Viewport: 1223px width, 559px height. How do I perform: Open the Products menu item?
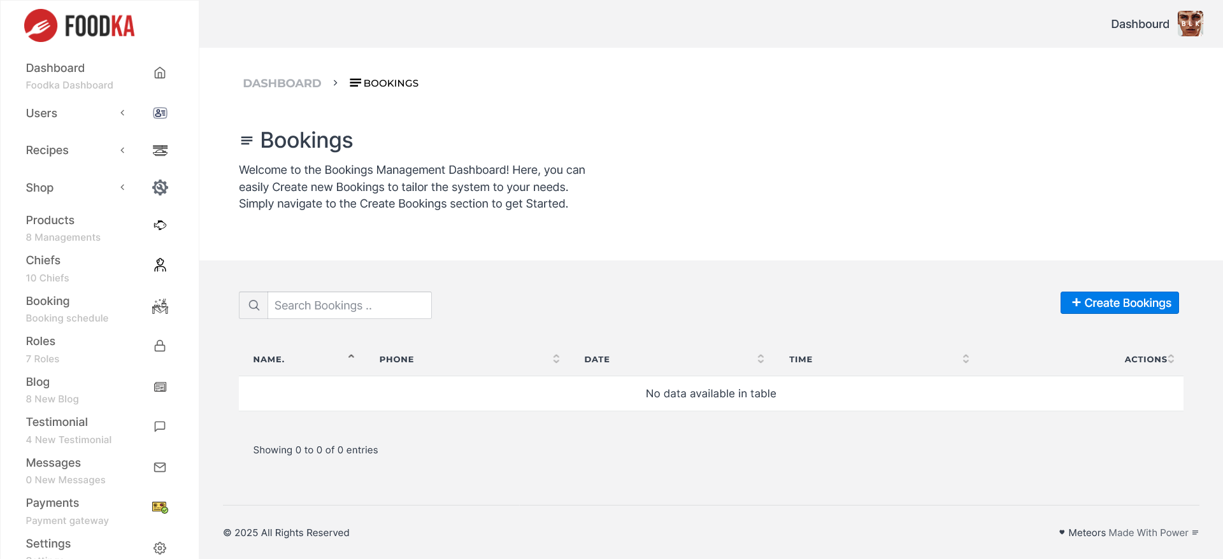point(50,220)
